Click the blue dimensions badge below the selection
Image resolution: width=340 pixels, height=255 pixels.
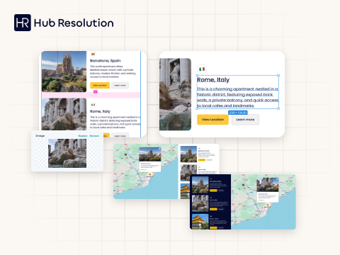tap(238, 113)
